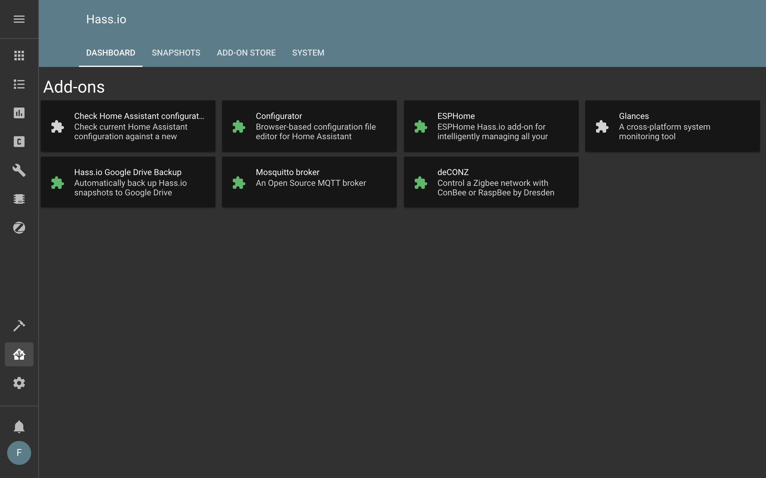Click the Configurator 'C' sidebar icon
766x478 pixels.
19,142
